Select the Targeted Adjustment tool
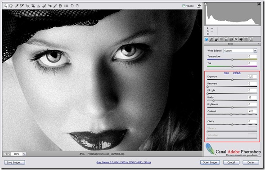Screen dimensions: 265x170 click(27, 6)
